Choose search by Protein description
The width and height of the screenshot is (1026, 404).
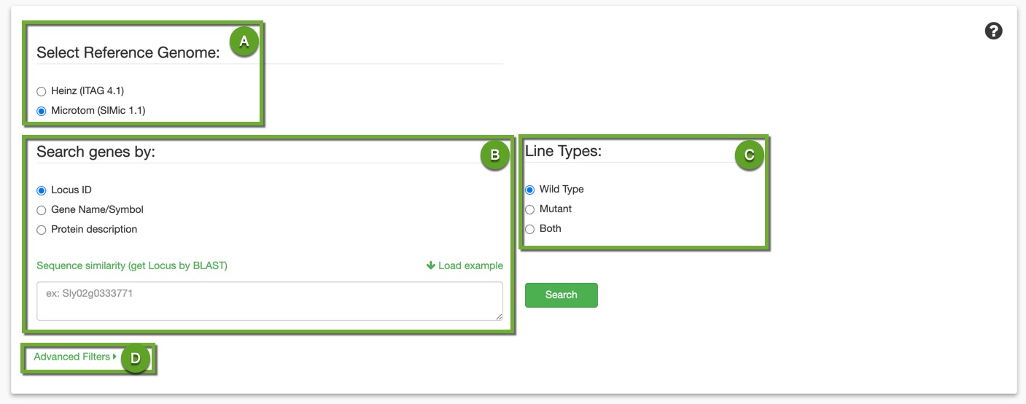coord(42,230)
